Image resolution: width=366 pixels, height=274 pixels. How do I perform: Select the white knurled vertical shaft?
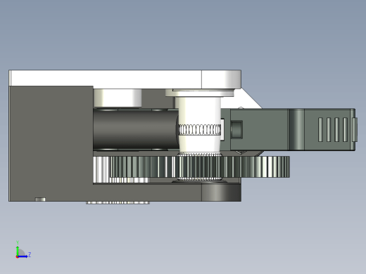[199, 125]
